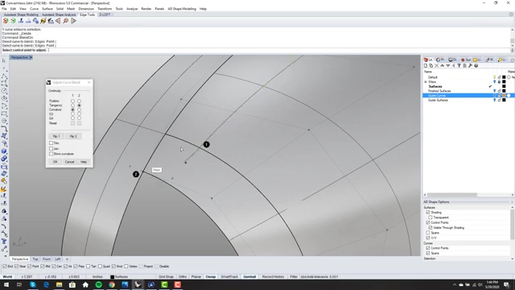Open Skype from the taskbar

point(33,284)
